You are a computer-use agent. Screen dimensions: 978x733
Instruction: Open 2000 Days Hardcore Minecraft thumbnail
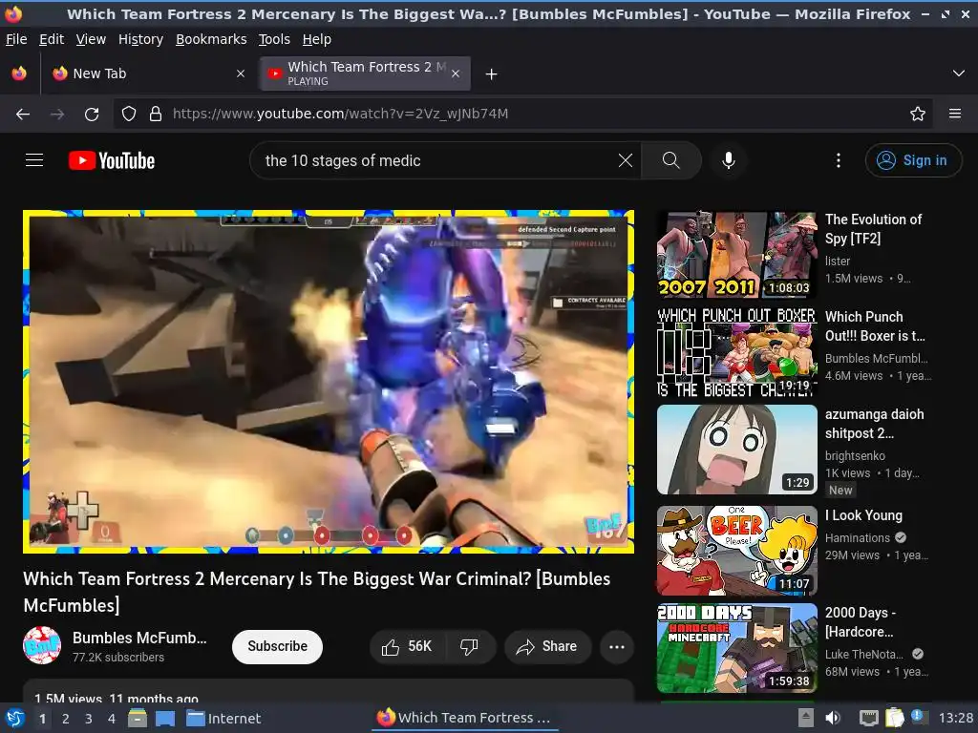737,648
